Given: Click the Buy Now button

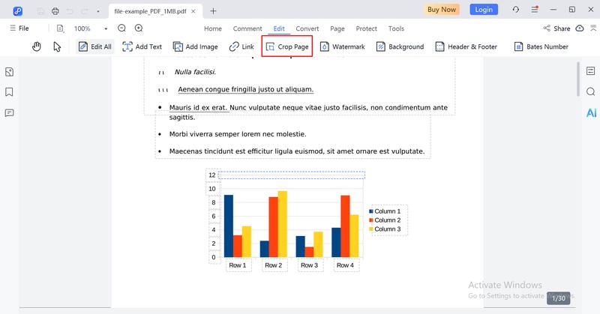Looking at the screenshot, I should click(x=442, y=10).
